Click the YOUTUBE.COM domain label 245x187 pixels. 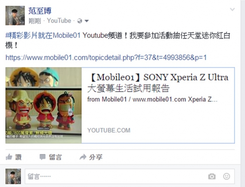pos(109,130)
